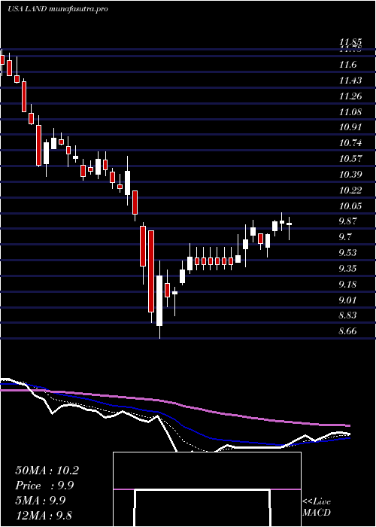Select the 8.83 price axis label
The width and height of the screenshot is (376, 527).
click(x=347, y=315)
